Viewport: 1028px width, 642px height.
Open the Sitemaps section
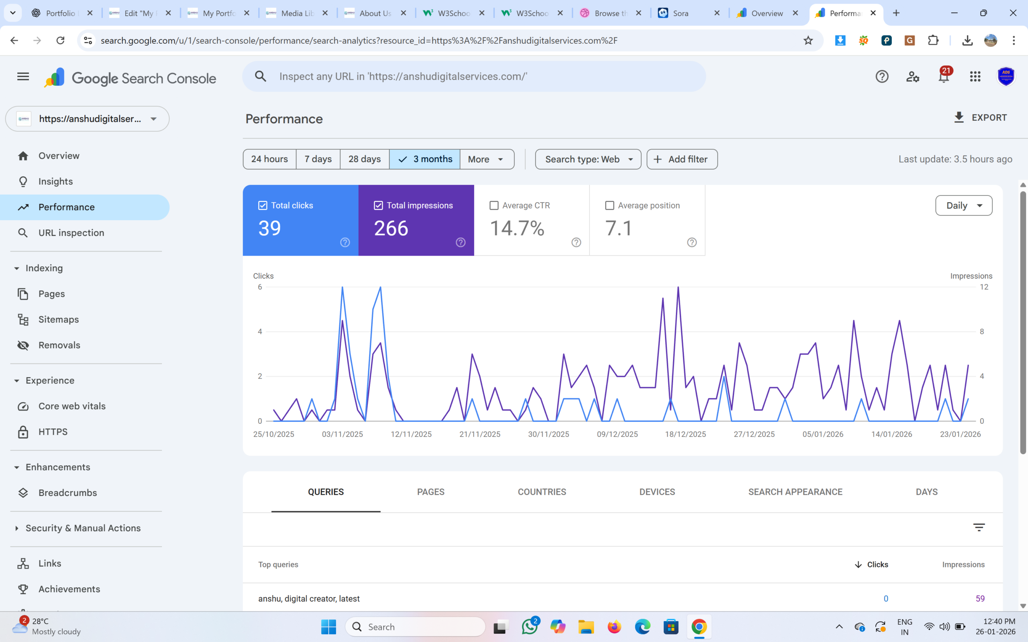coord(58,319)
